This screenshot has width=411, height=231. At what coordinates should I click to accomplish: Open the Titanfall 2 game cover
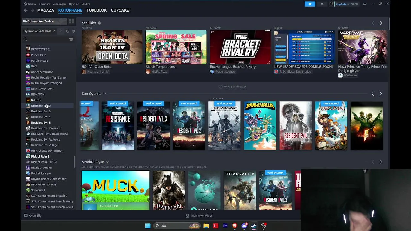click(x=240, y=190)
